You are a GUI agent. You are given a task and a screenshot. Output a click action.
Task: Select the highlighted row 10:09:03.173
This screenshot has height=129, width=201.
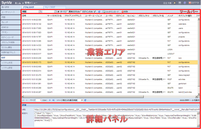click(x=110, y=62)
